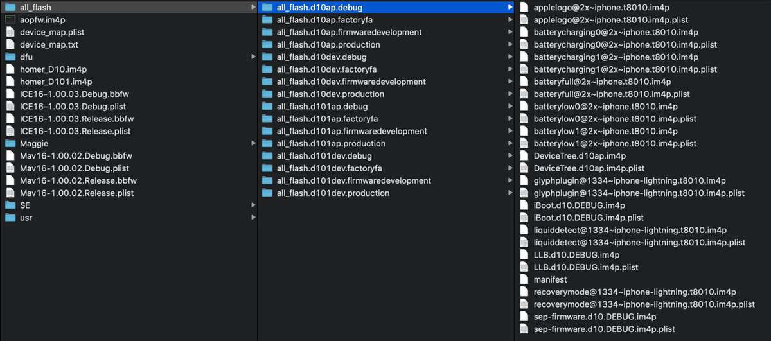
Task: Click the iBoot.d10.DEBUG.im4p file icon
Action: (x=524, y=205)
